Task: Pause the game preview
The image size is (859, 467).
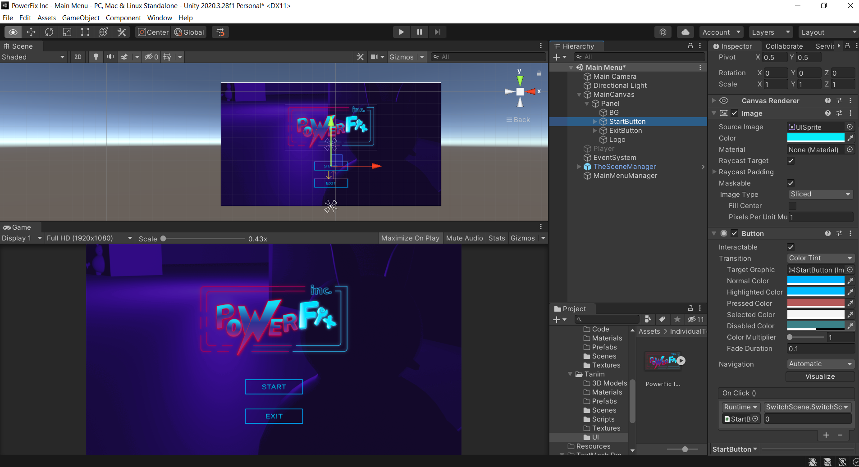Action: (420, 32)
